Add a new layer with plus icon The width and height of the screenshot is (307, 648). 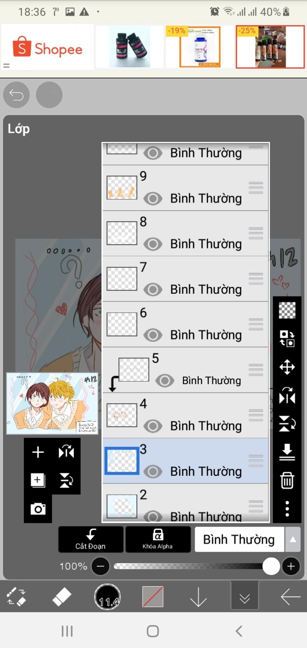click(38, 452)
